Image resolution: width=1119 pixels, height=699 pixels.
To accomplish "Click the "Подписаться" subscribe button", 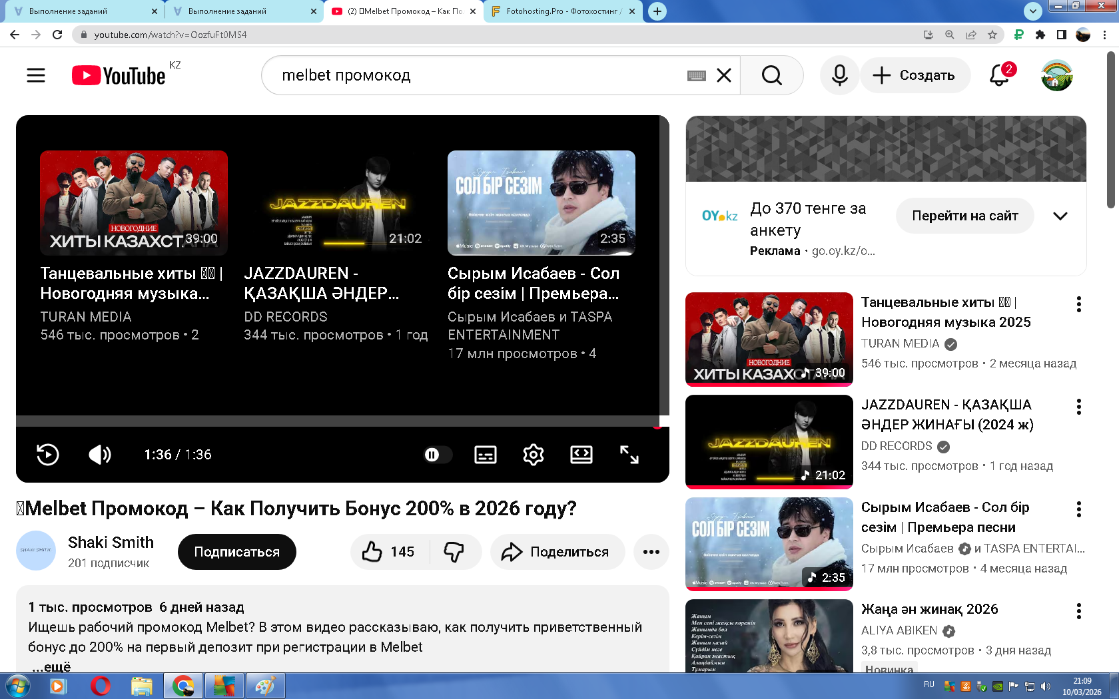I will coord(236,552).
